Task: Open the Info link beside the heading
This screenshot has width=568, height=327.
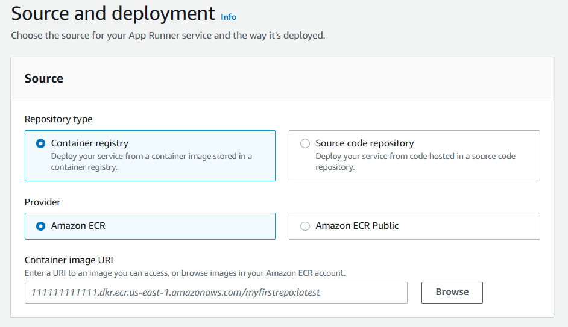Action: coord(229,17)
